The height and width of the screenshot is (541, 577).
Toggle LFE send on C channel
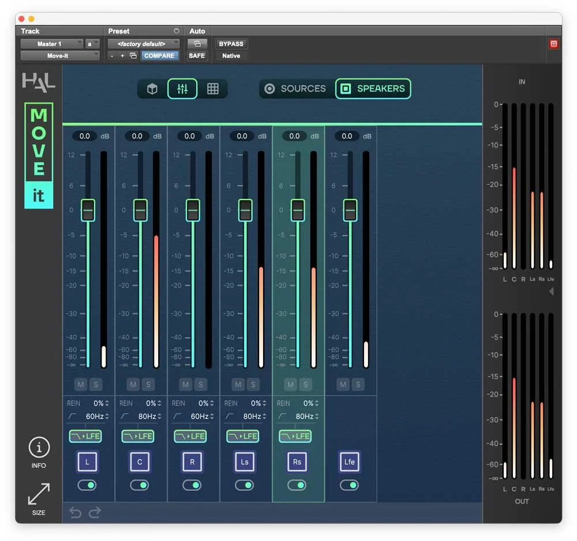[x=138, y=436]
